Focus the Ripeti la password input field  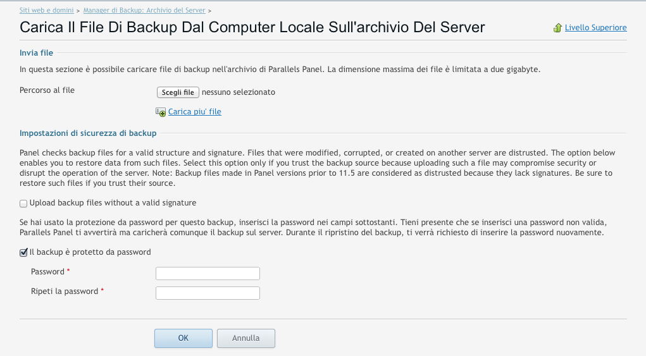point(208,293)
